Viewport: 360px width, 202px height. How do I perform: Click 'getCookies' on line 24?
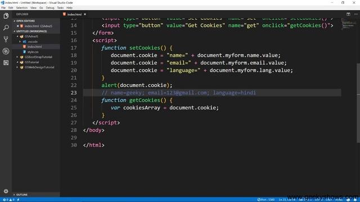pos(145,100)
